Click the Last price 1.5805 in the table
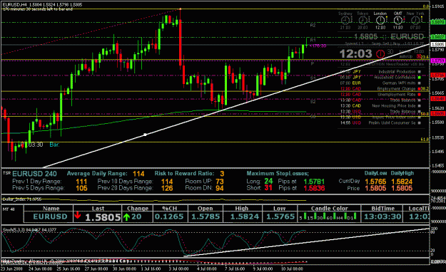Screen dimensions: 446x272 [103, 217]
